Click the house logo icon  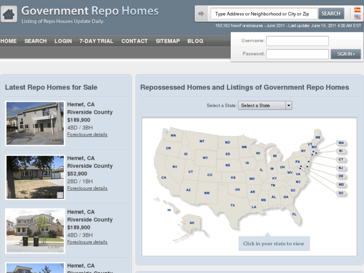[9, 14]
